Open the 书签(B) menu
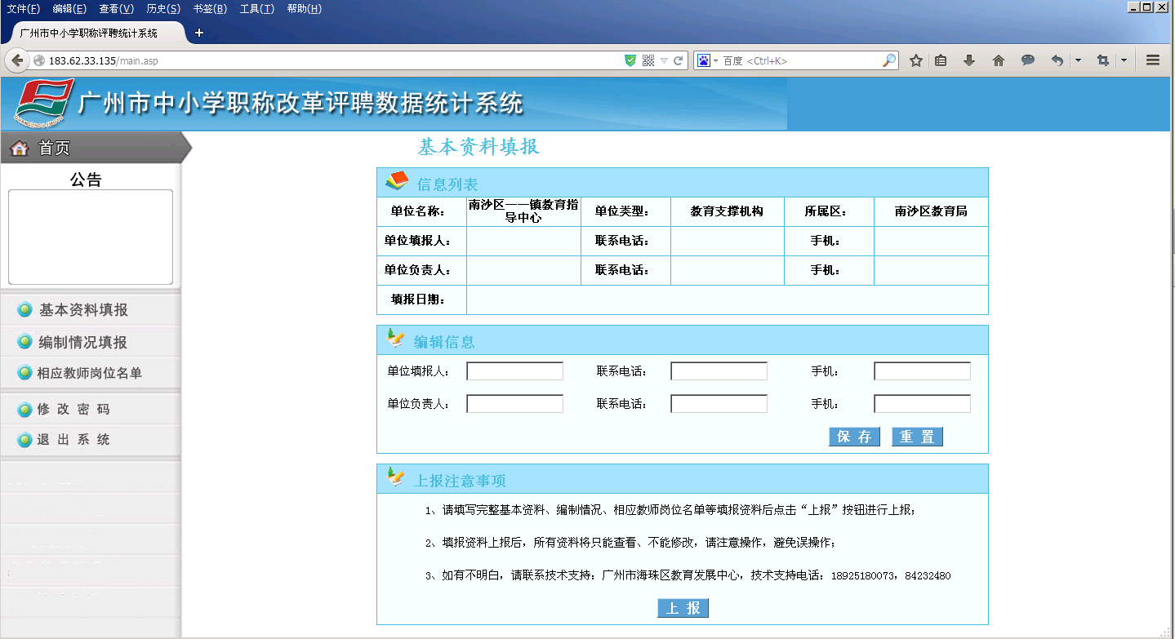 [x=210, y=9]
